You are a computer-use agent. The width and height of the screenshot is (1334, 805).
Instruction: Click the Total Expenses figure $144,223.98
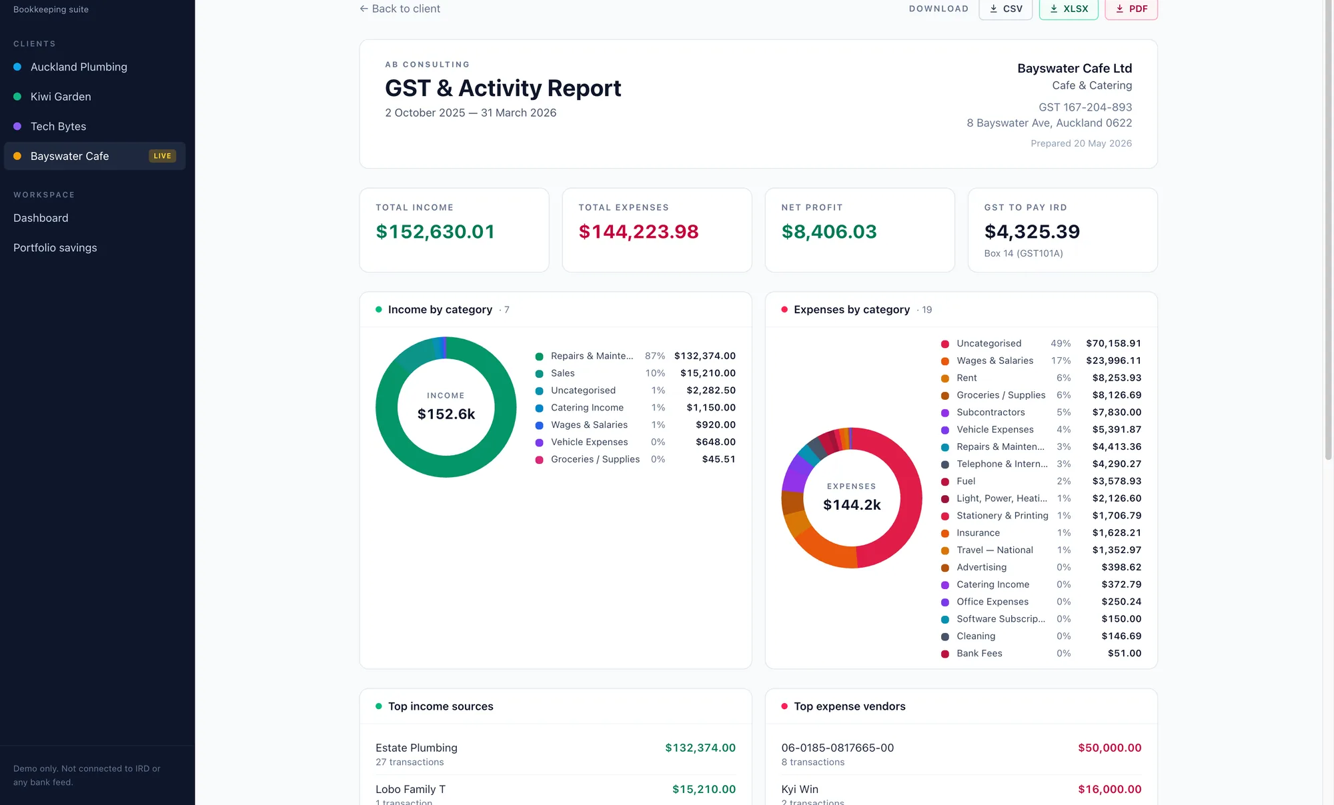click(638, 231)
